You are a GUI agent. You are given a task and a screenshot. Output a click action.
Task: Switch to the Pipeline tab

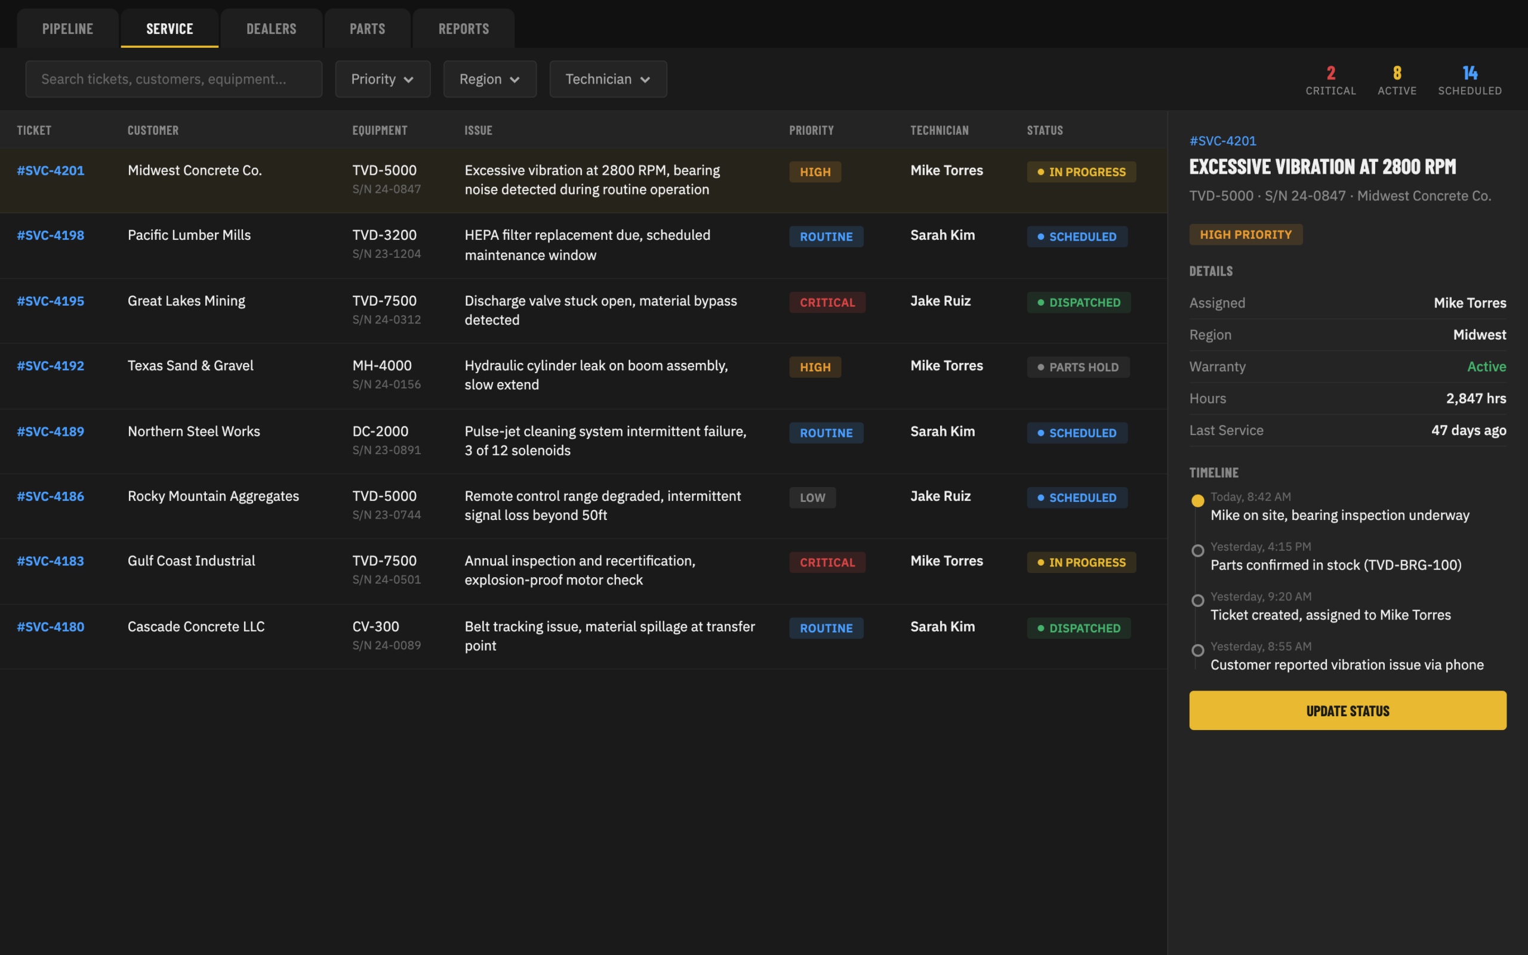coord(67,29)
